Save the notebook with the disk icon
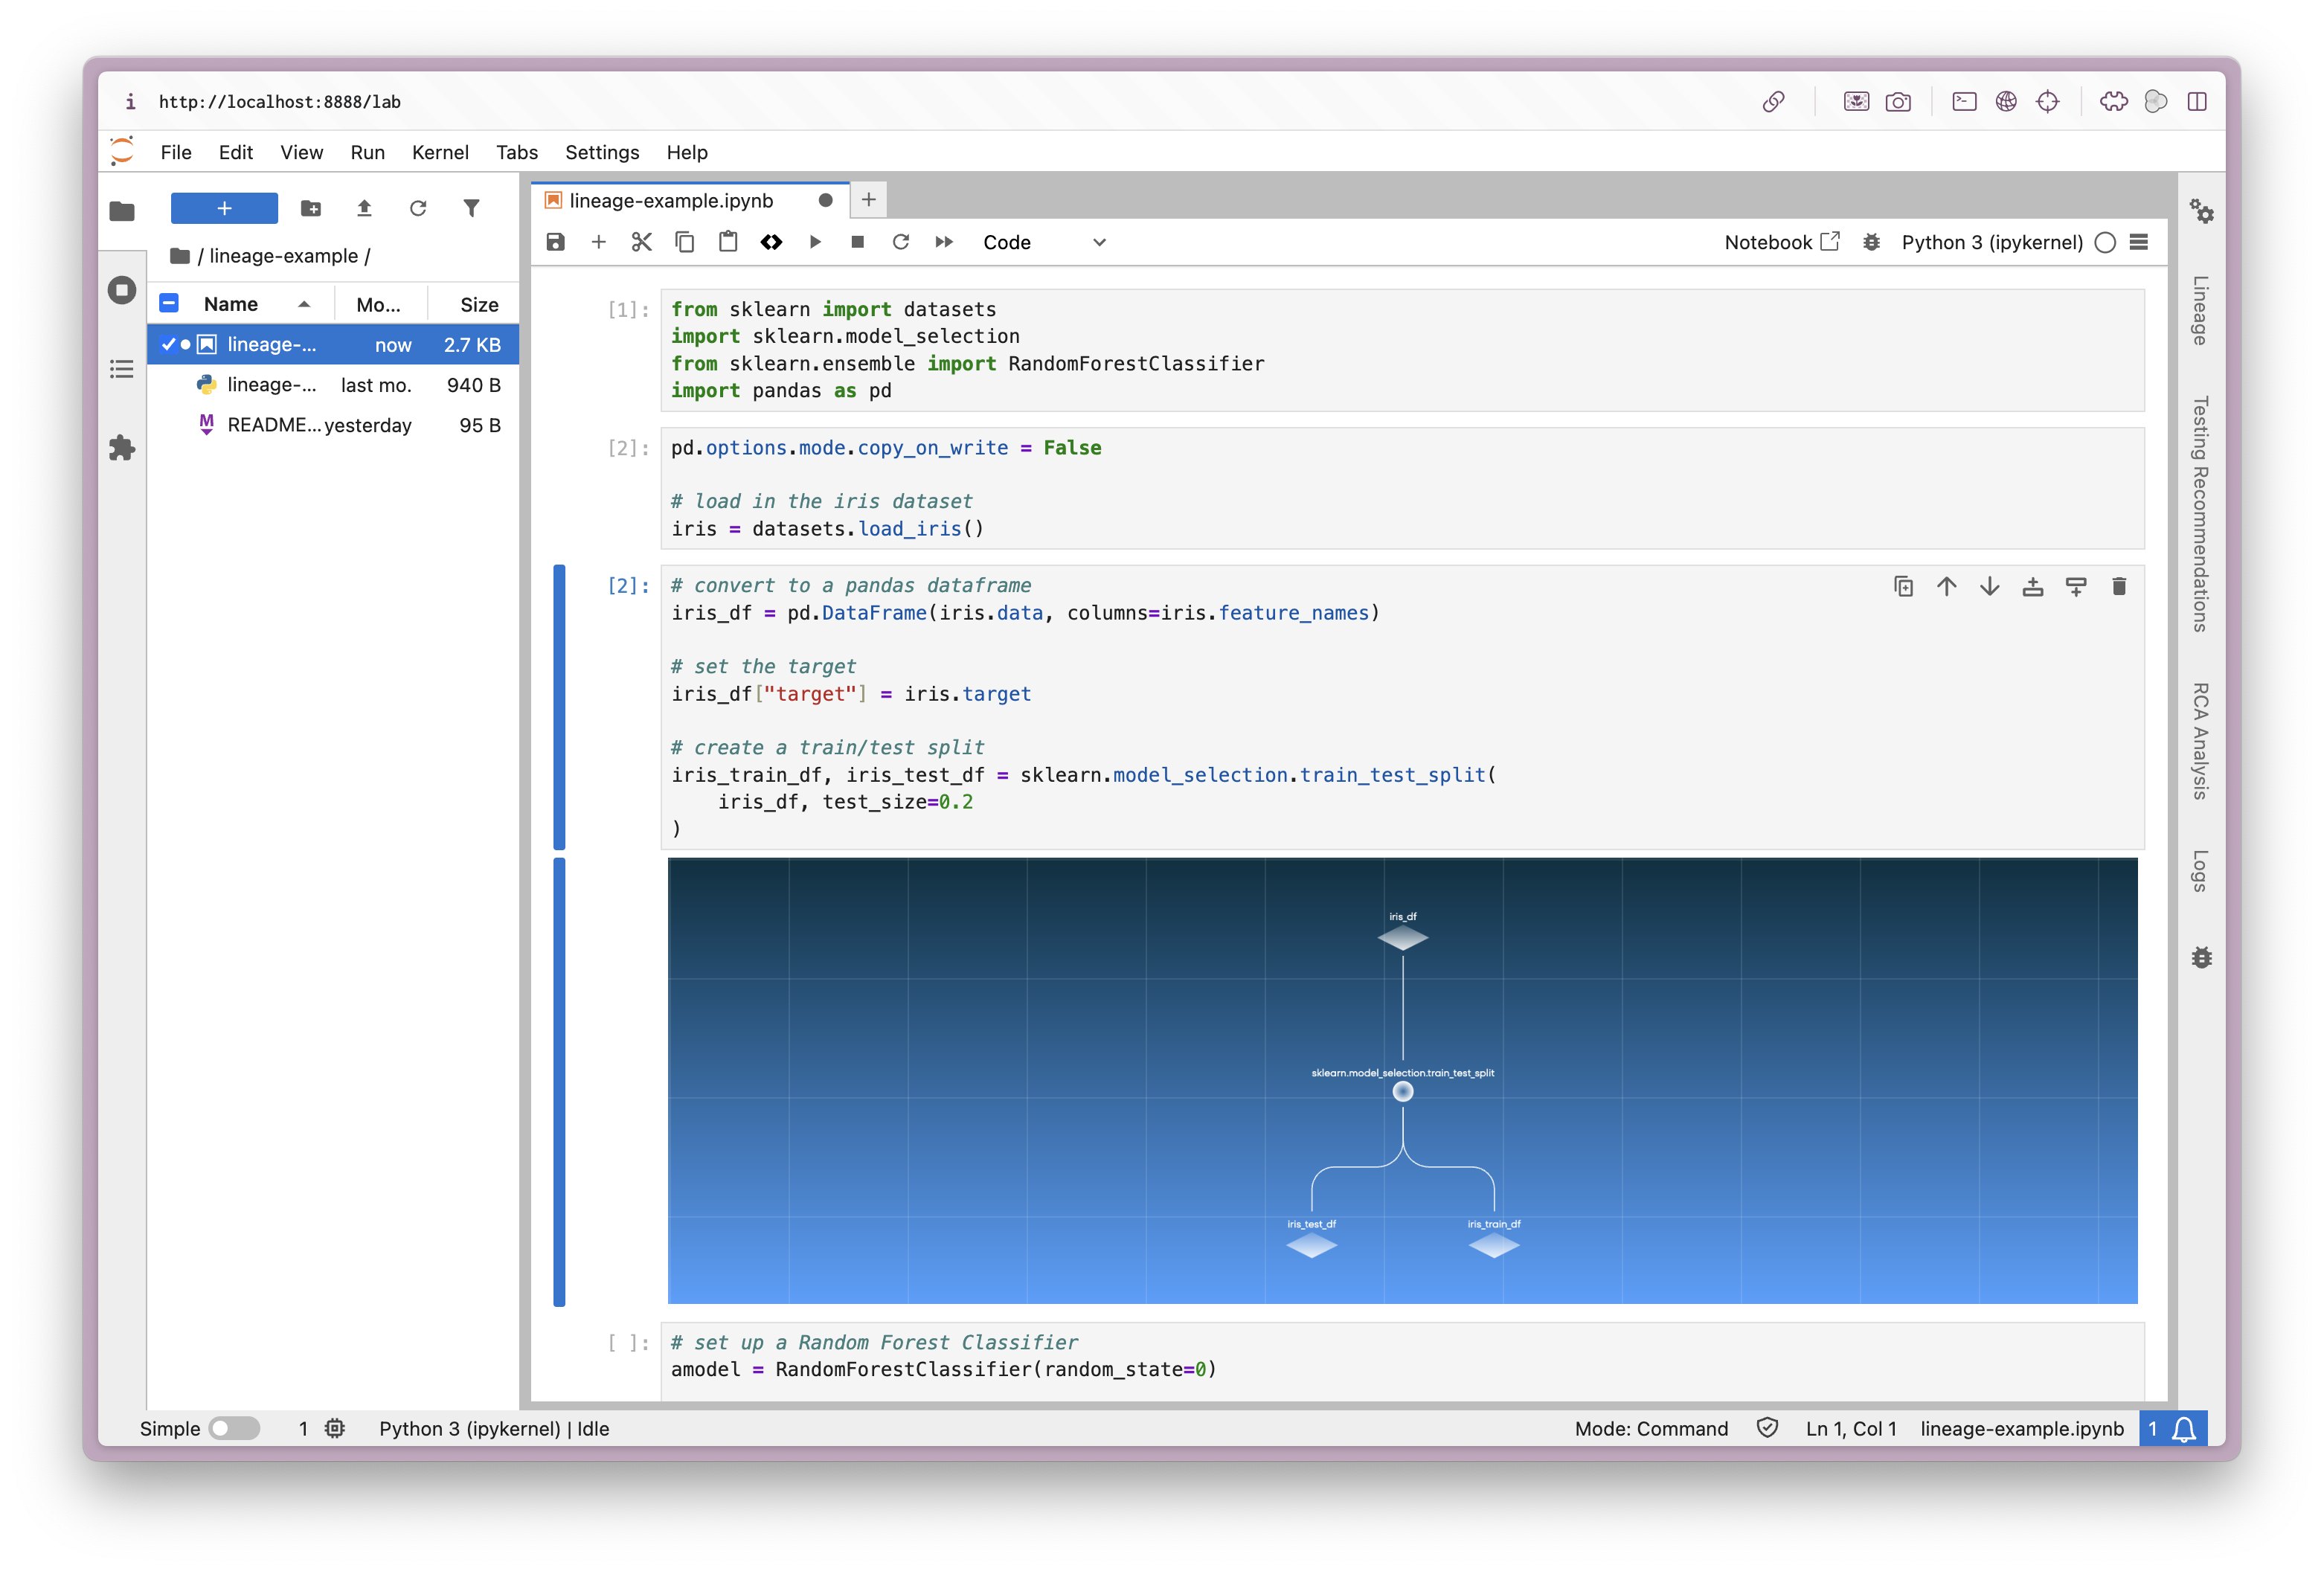The image size is (2324, 1571). coord(556,242)
